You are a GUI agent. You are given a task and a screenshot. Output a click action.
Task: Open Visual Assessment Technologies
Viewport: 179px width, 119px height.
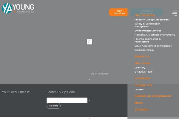pyautogui.click(x=153, y=46)
